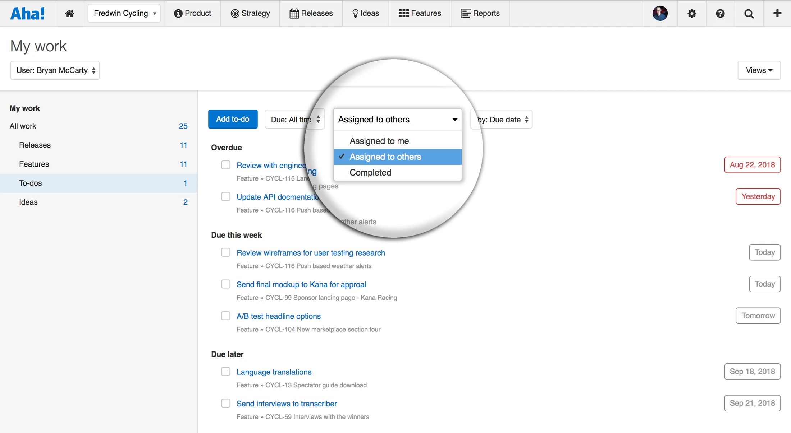Open settings via the gear icon
This screenshot has height=433, width=791.
pos(692,13)
